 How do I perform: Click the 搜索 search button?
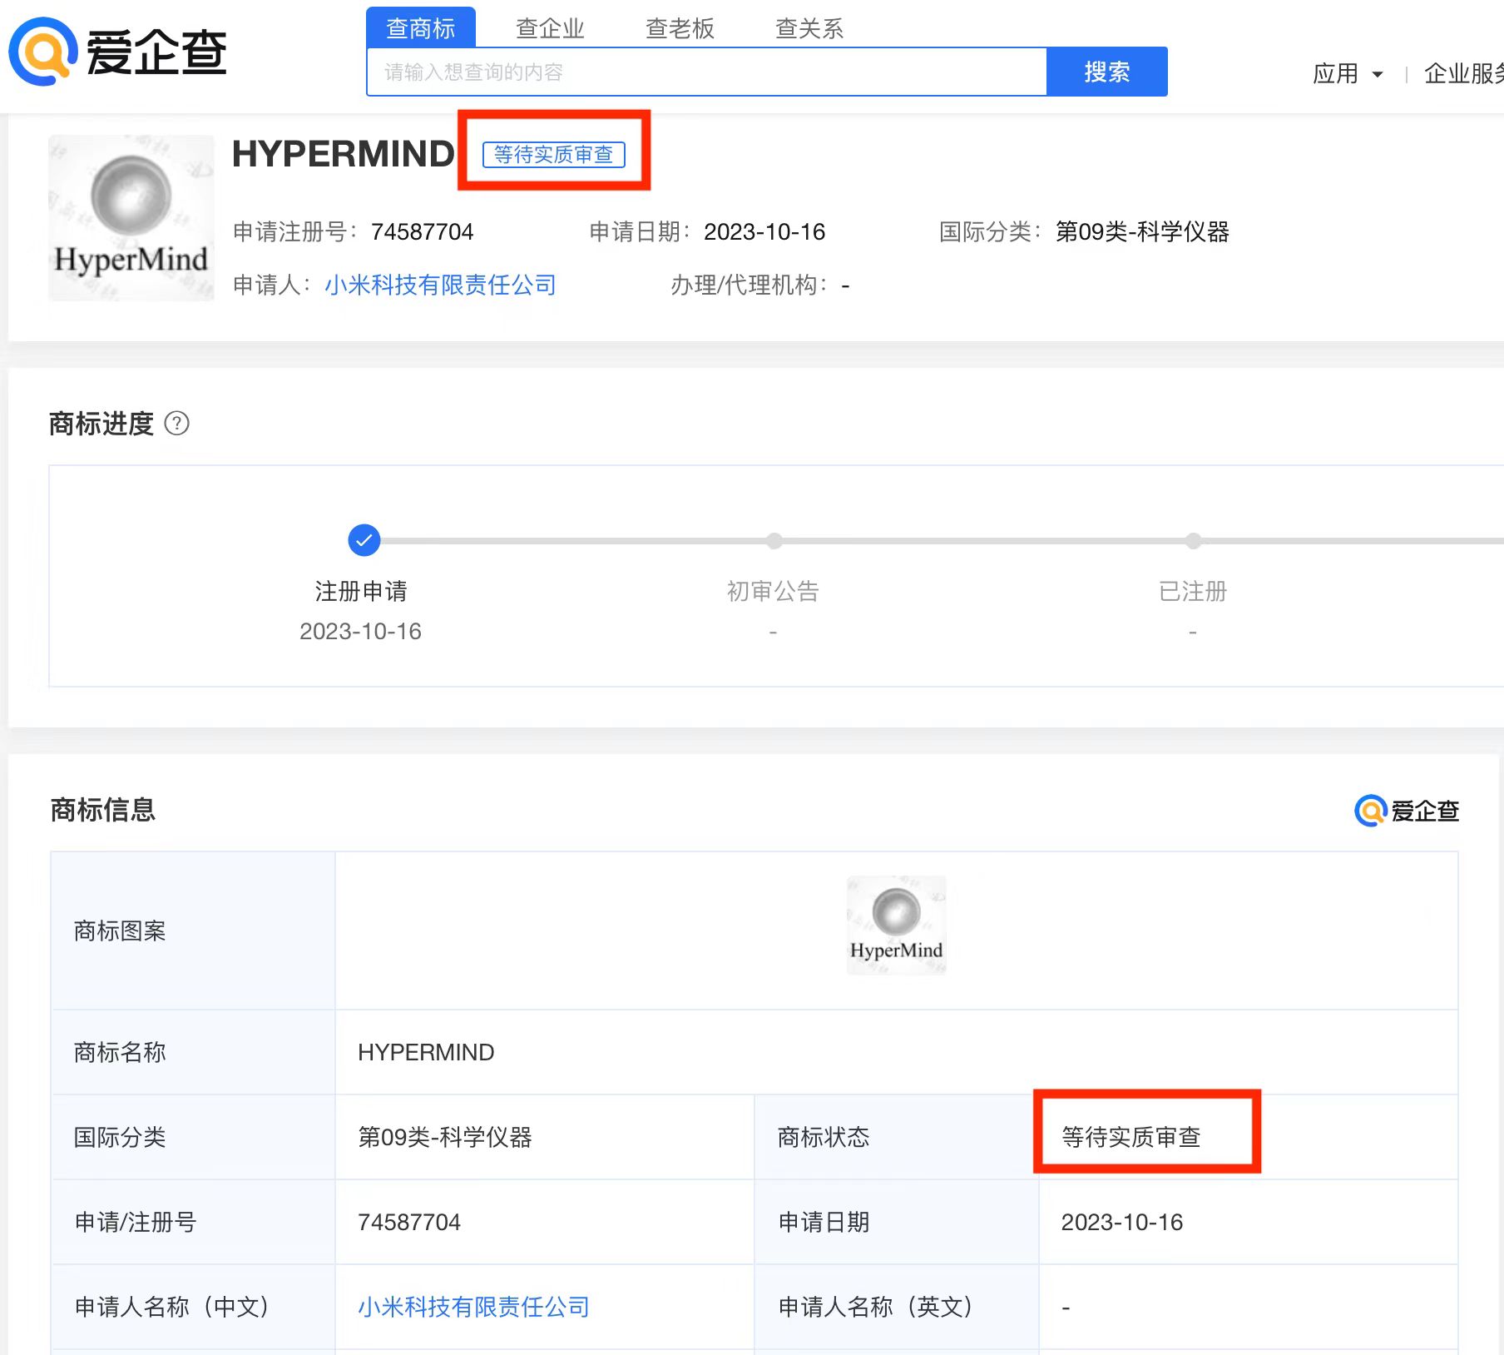click(x=1106, y=72)
